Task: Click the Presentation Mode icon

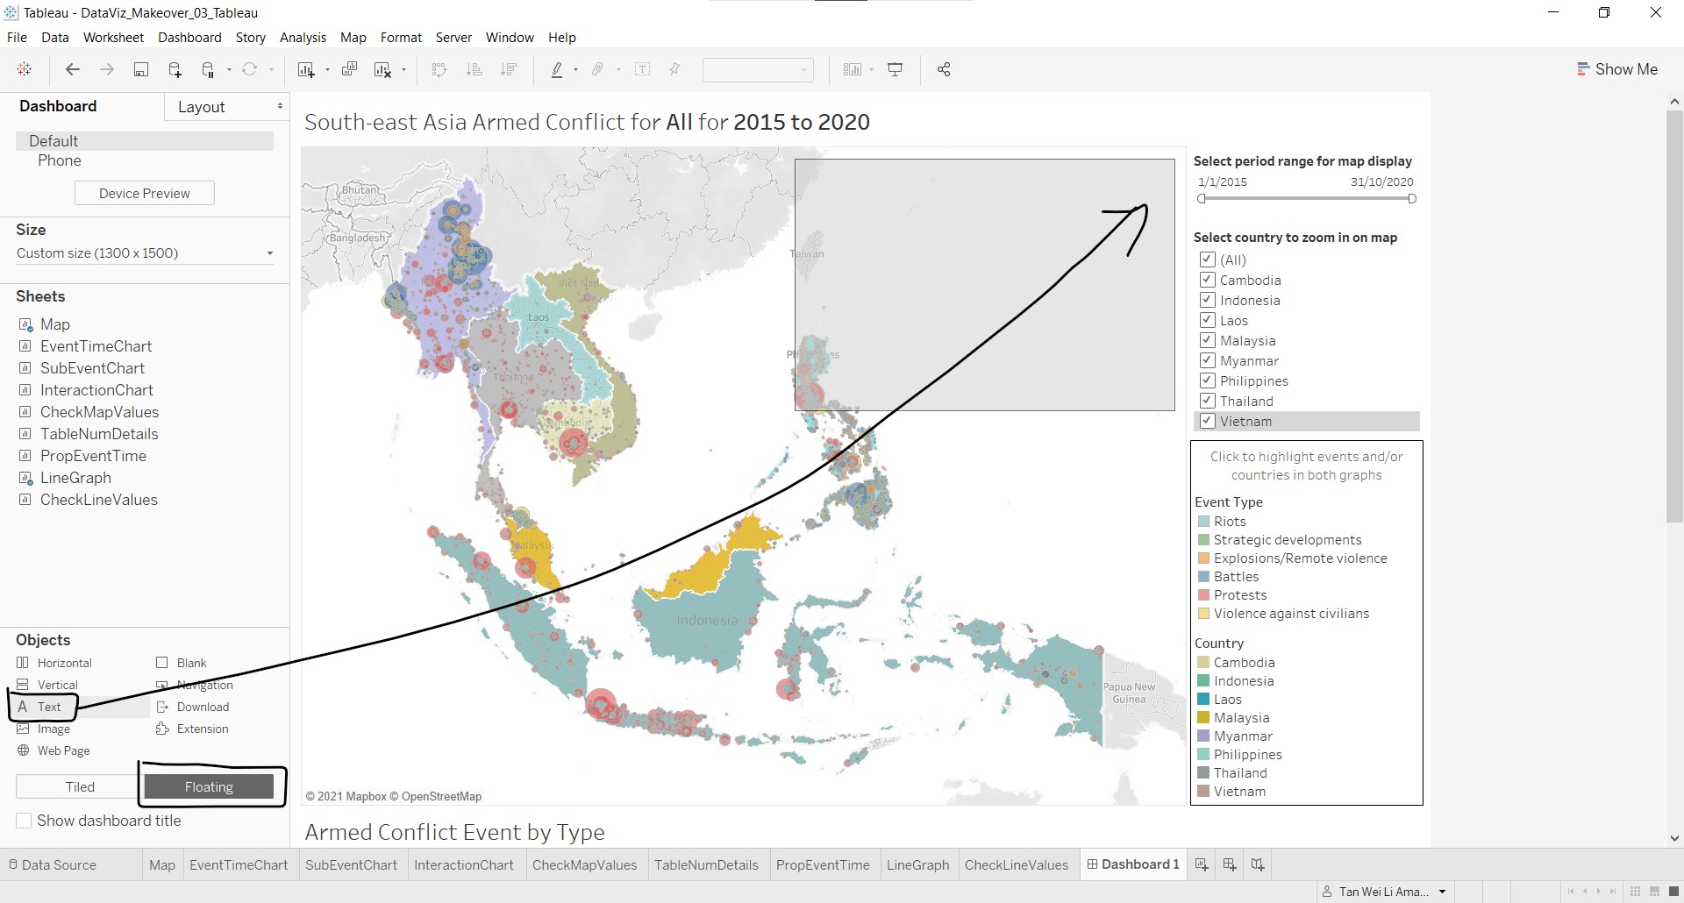Action: 896,70
